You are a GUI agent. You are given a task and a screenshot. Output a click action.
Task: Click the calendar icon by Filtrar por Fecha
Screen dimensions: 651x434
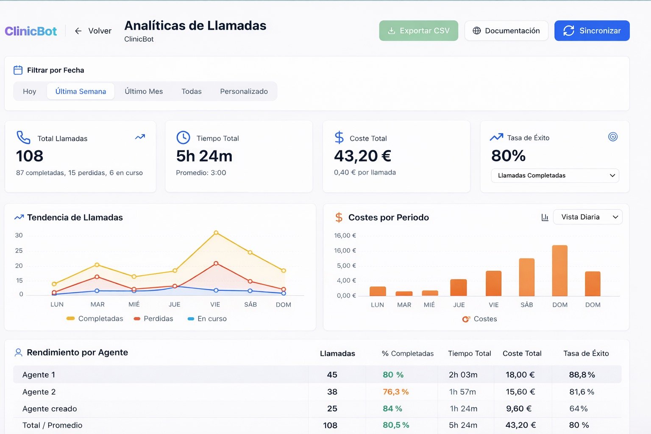pos(18,70)
